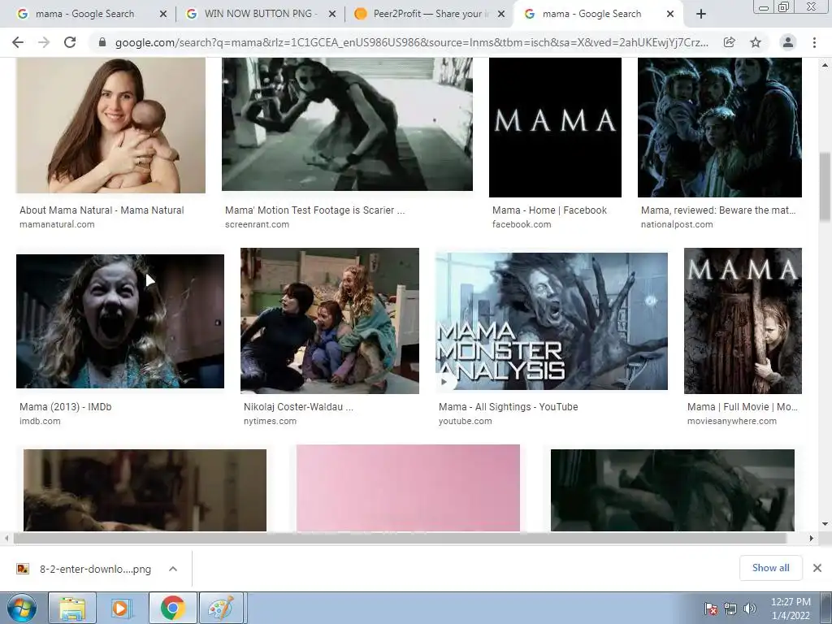Open a new tab with the plus button
The width and height of the screenshot is (832, 624).
[x=701, y=15]
